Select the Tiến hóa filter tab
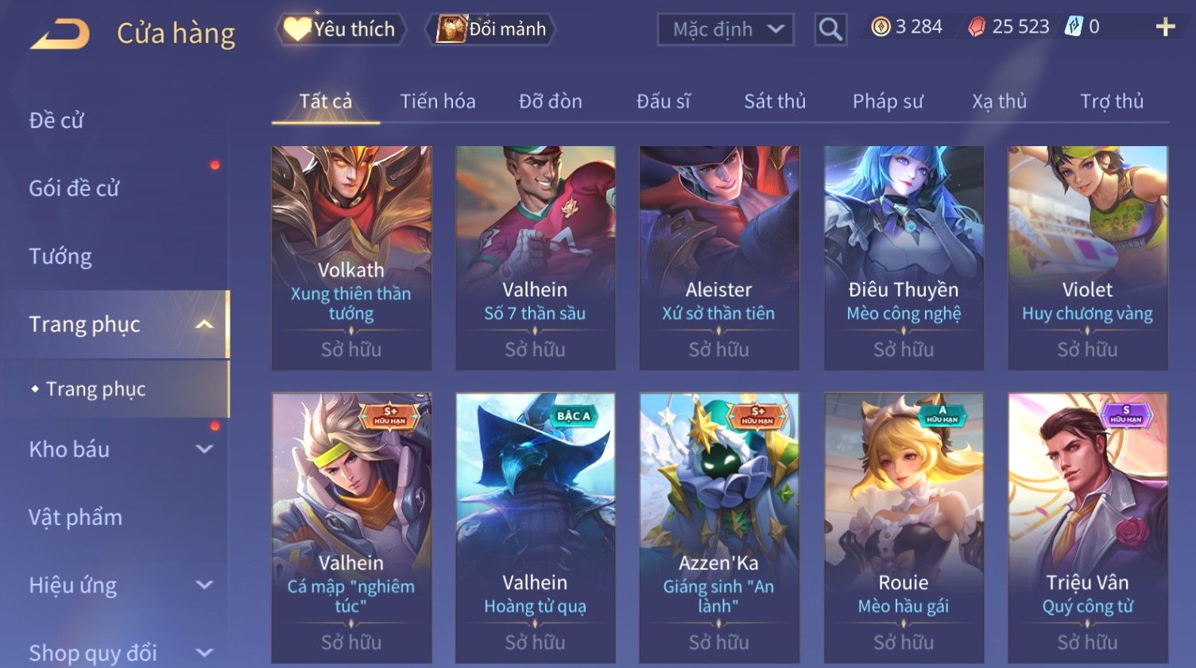The height and width of the screenshot is (668, 1196). coord(438,101)
